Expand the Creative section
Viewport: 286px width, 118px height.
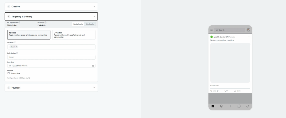click(51, 6)
